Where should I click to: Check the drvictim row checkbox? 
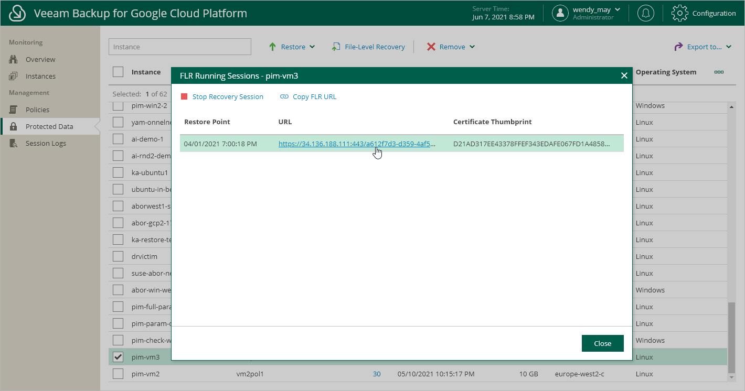click(118, 256)
